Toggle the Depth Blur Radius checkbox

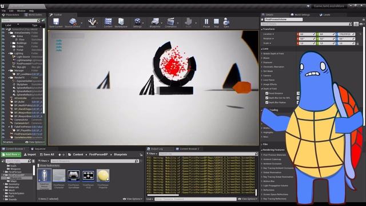266,102
